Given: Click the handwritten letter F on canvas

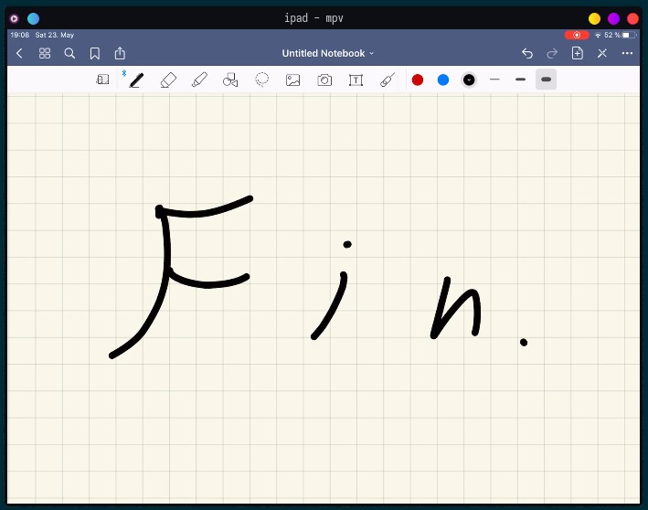Looking at the screenshot, I should point(181,277).
